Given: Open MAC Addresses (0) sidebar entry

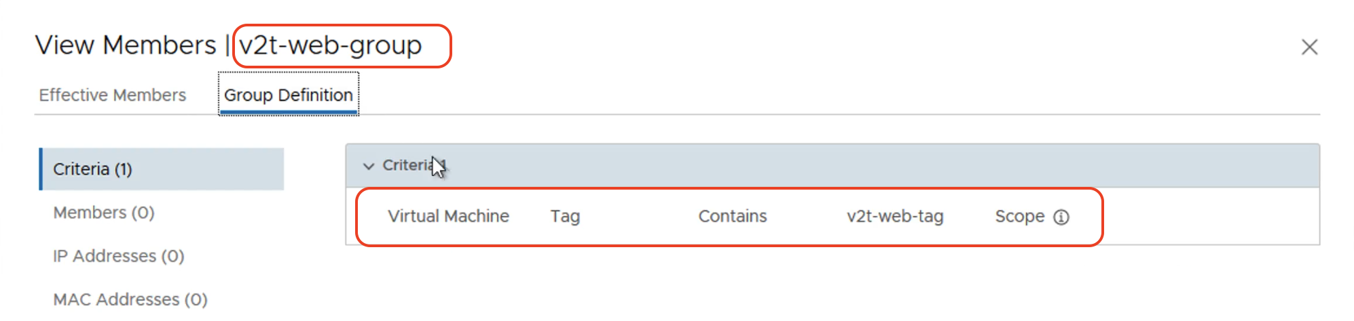Looking at the screenshot, I should (130, 299).
